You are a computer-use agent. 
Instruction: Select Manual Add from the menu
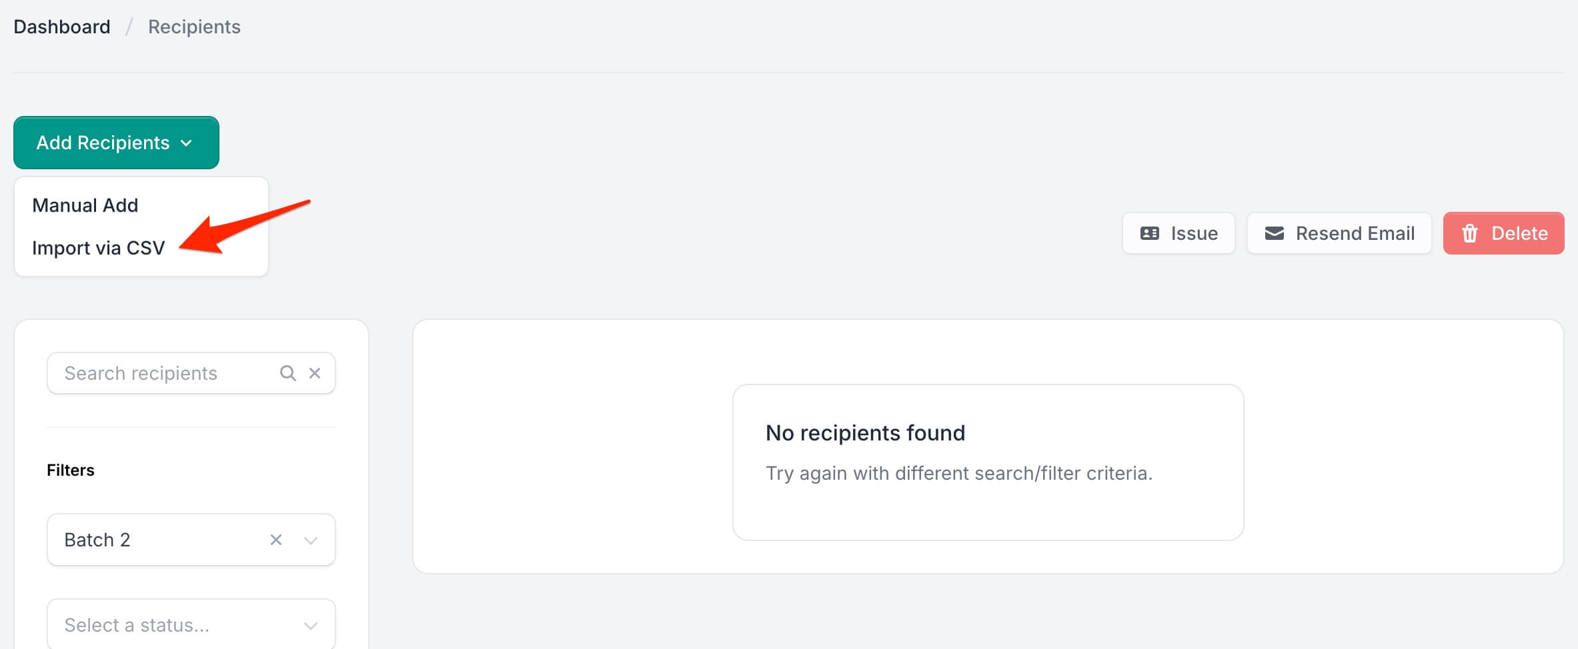pos(85,205)
